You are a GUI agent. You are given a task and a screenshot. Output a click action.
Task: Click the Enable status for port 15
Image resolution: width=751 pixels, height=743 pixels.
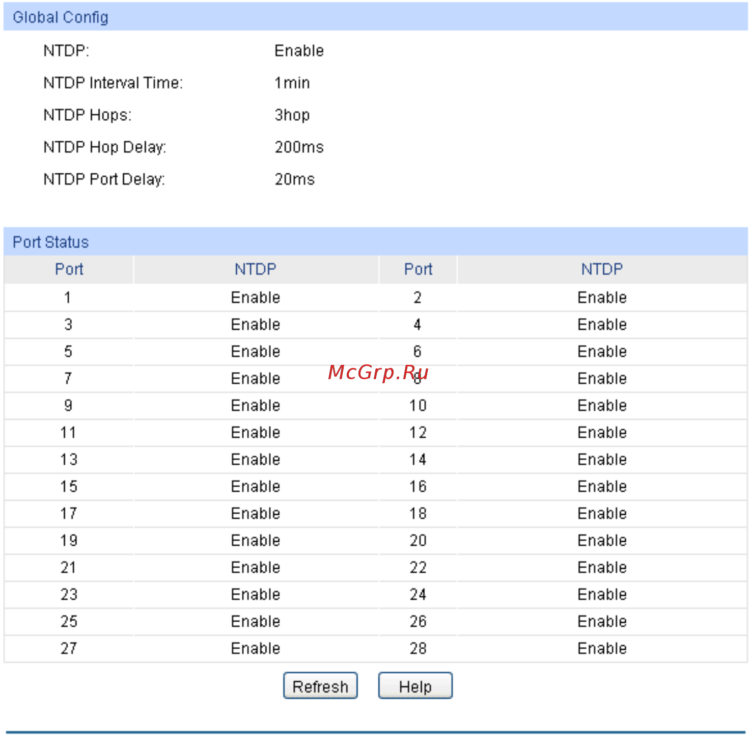pos(256,486)
